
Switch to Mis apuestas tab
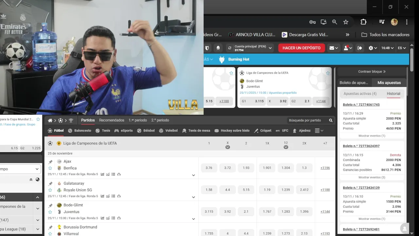tap(389, 83)
